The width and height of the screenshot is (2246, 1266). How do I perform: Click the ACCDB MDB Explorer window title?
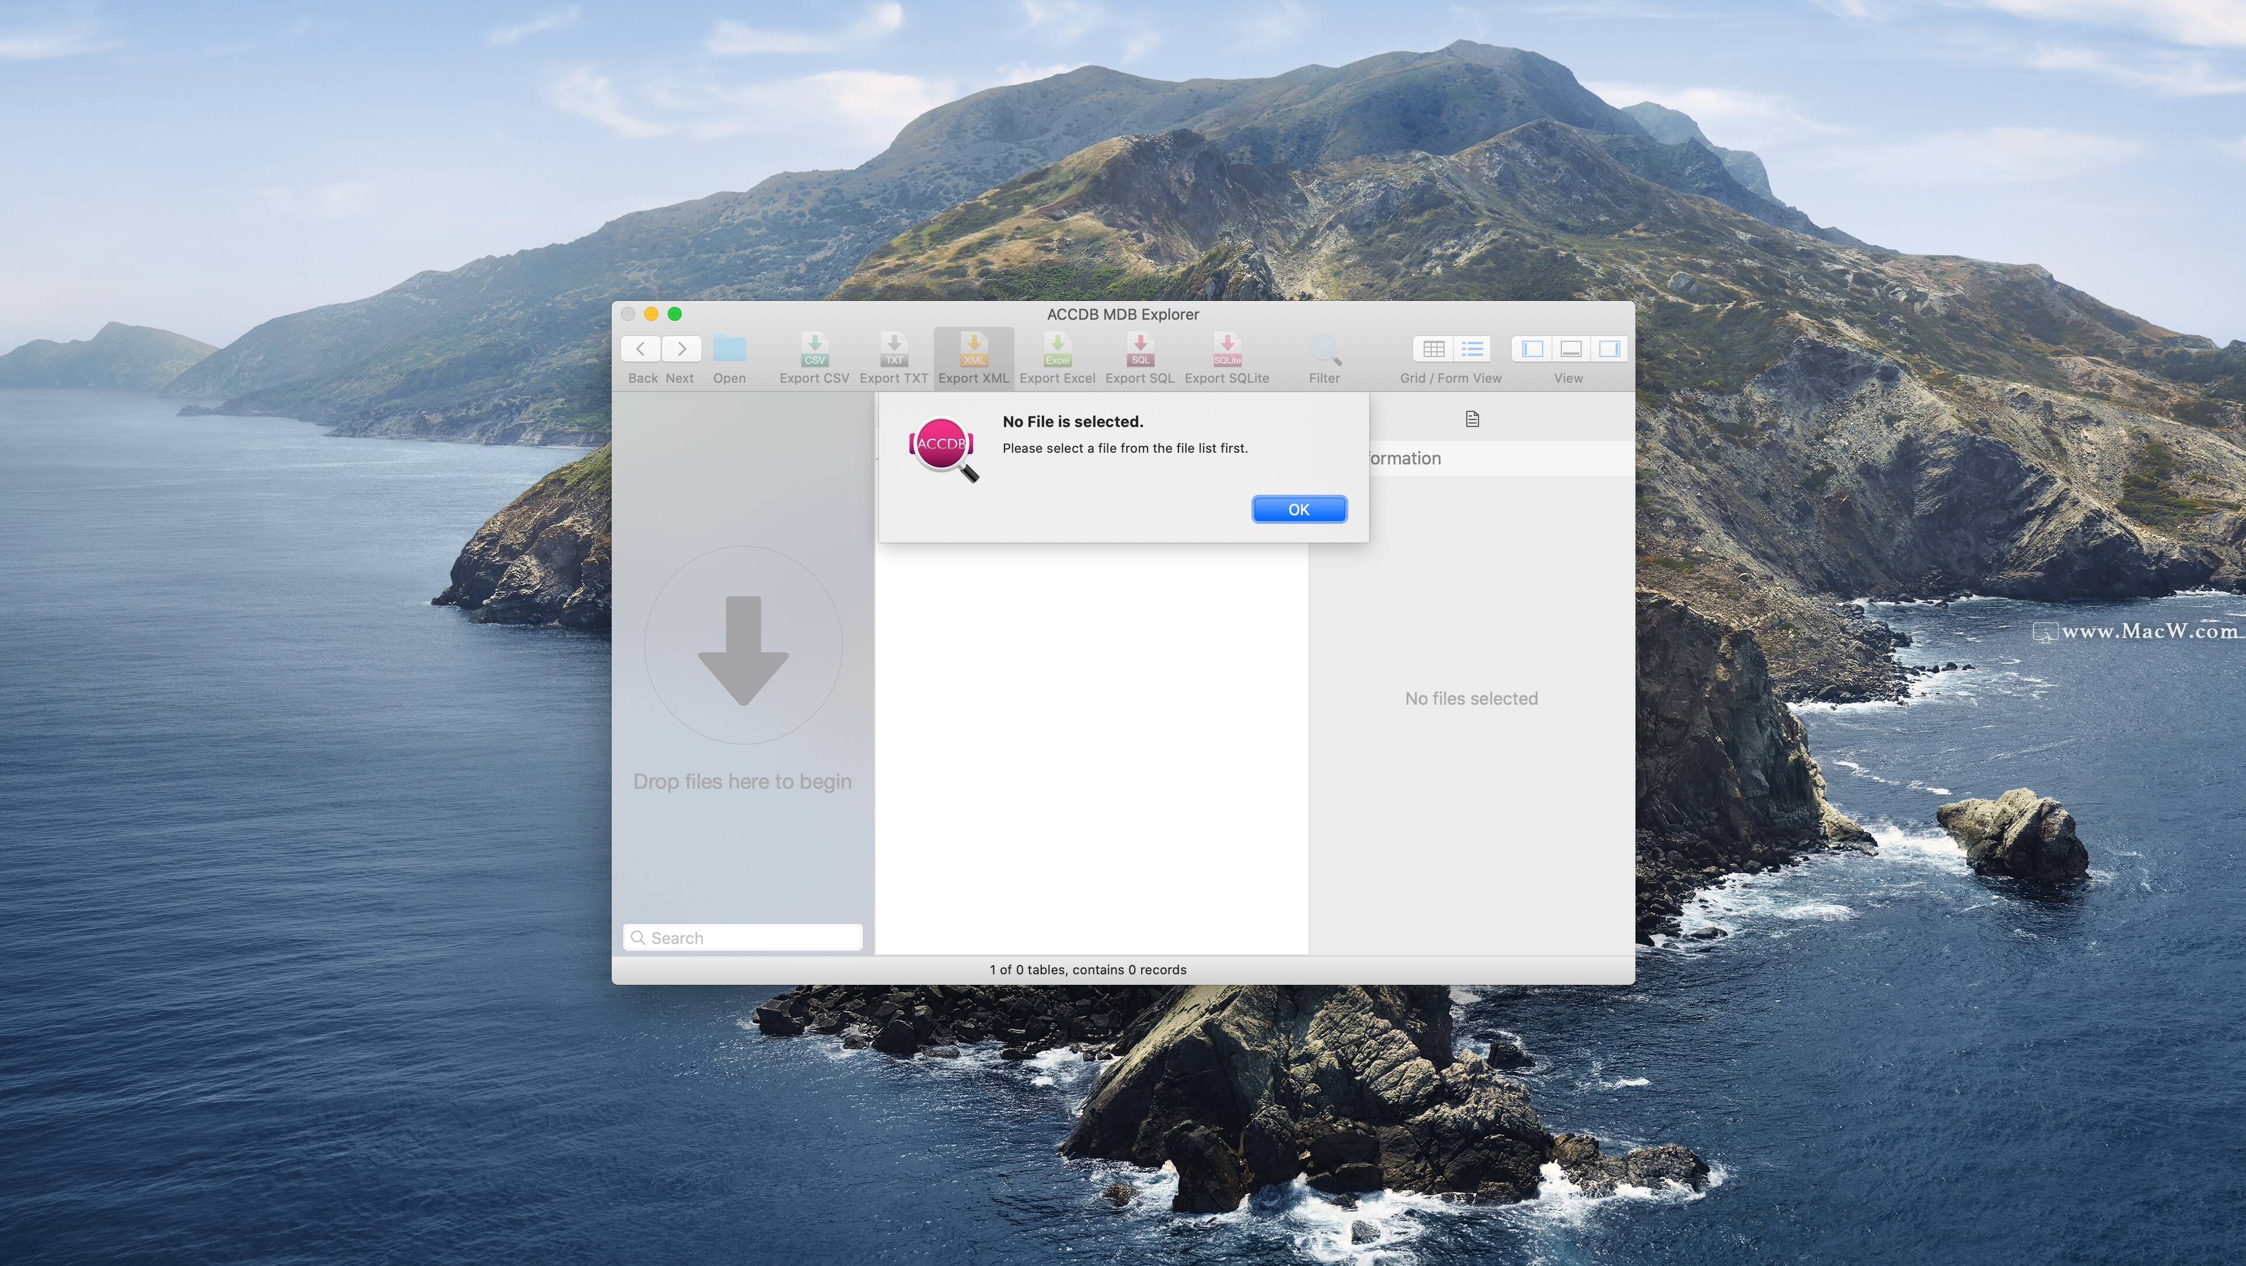tap(1123, 314)
